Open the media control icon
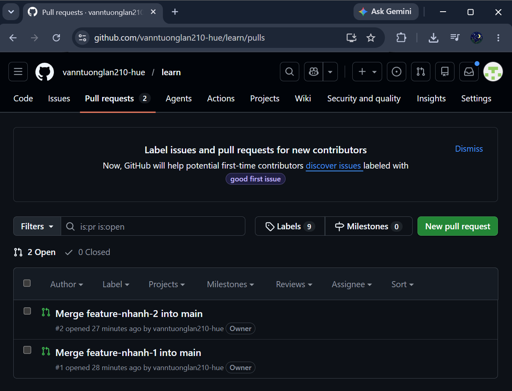This screenshot has height=391, width=512. (x=455, y=38)
